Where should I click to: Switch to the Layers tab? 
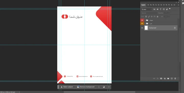point(143,5)
